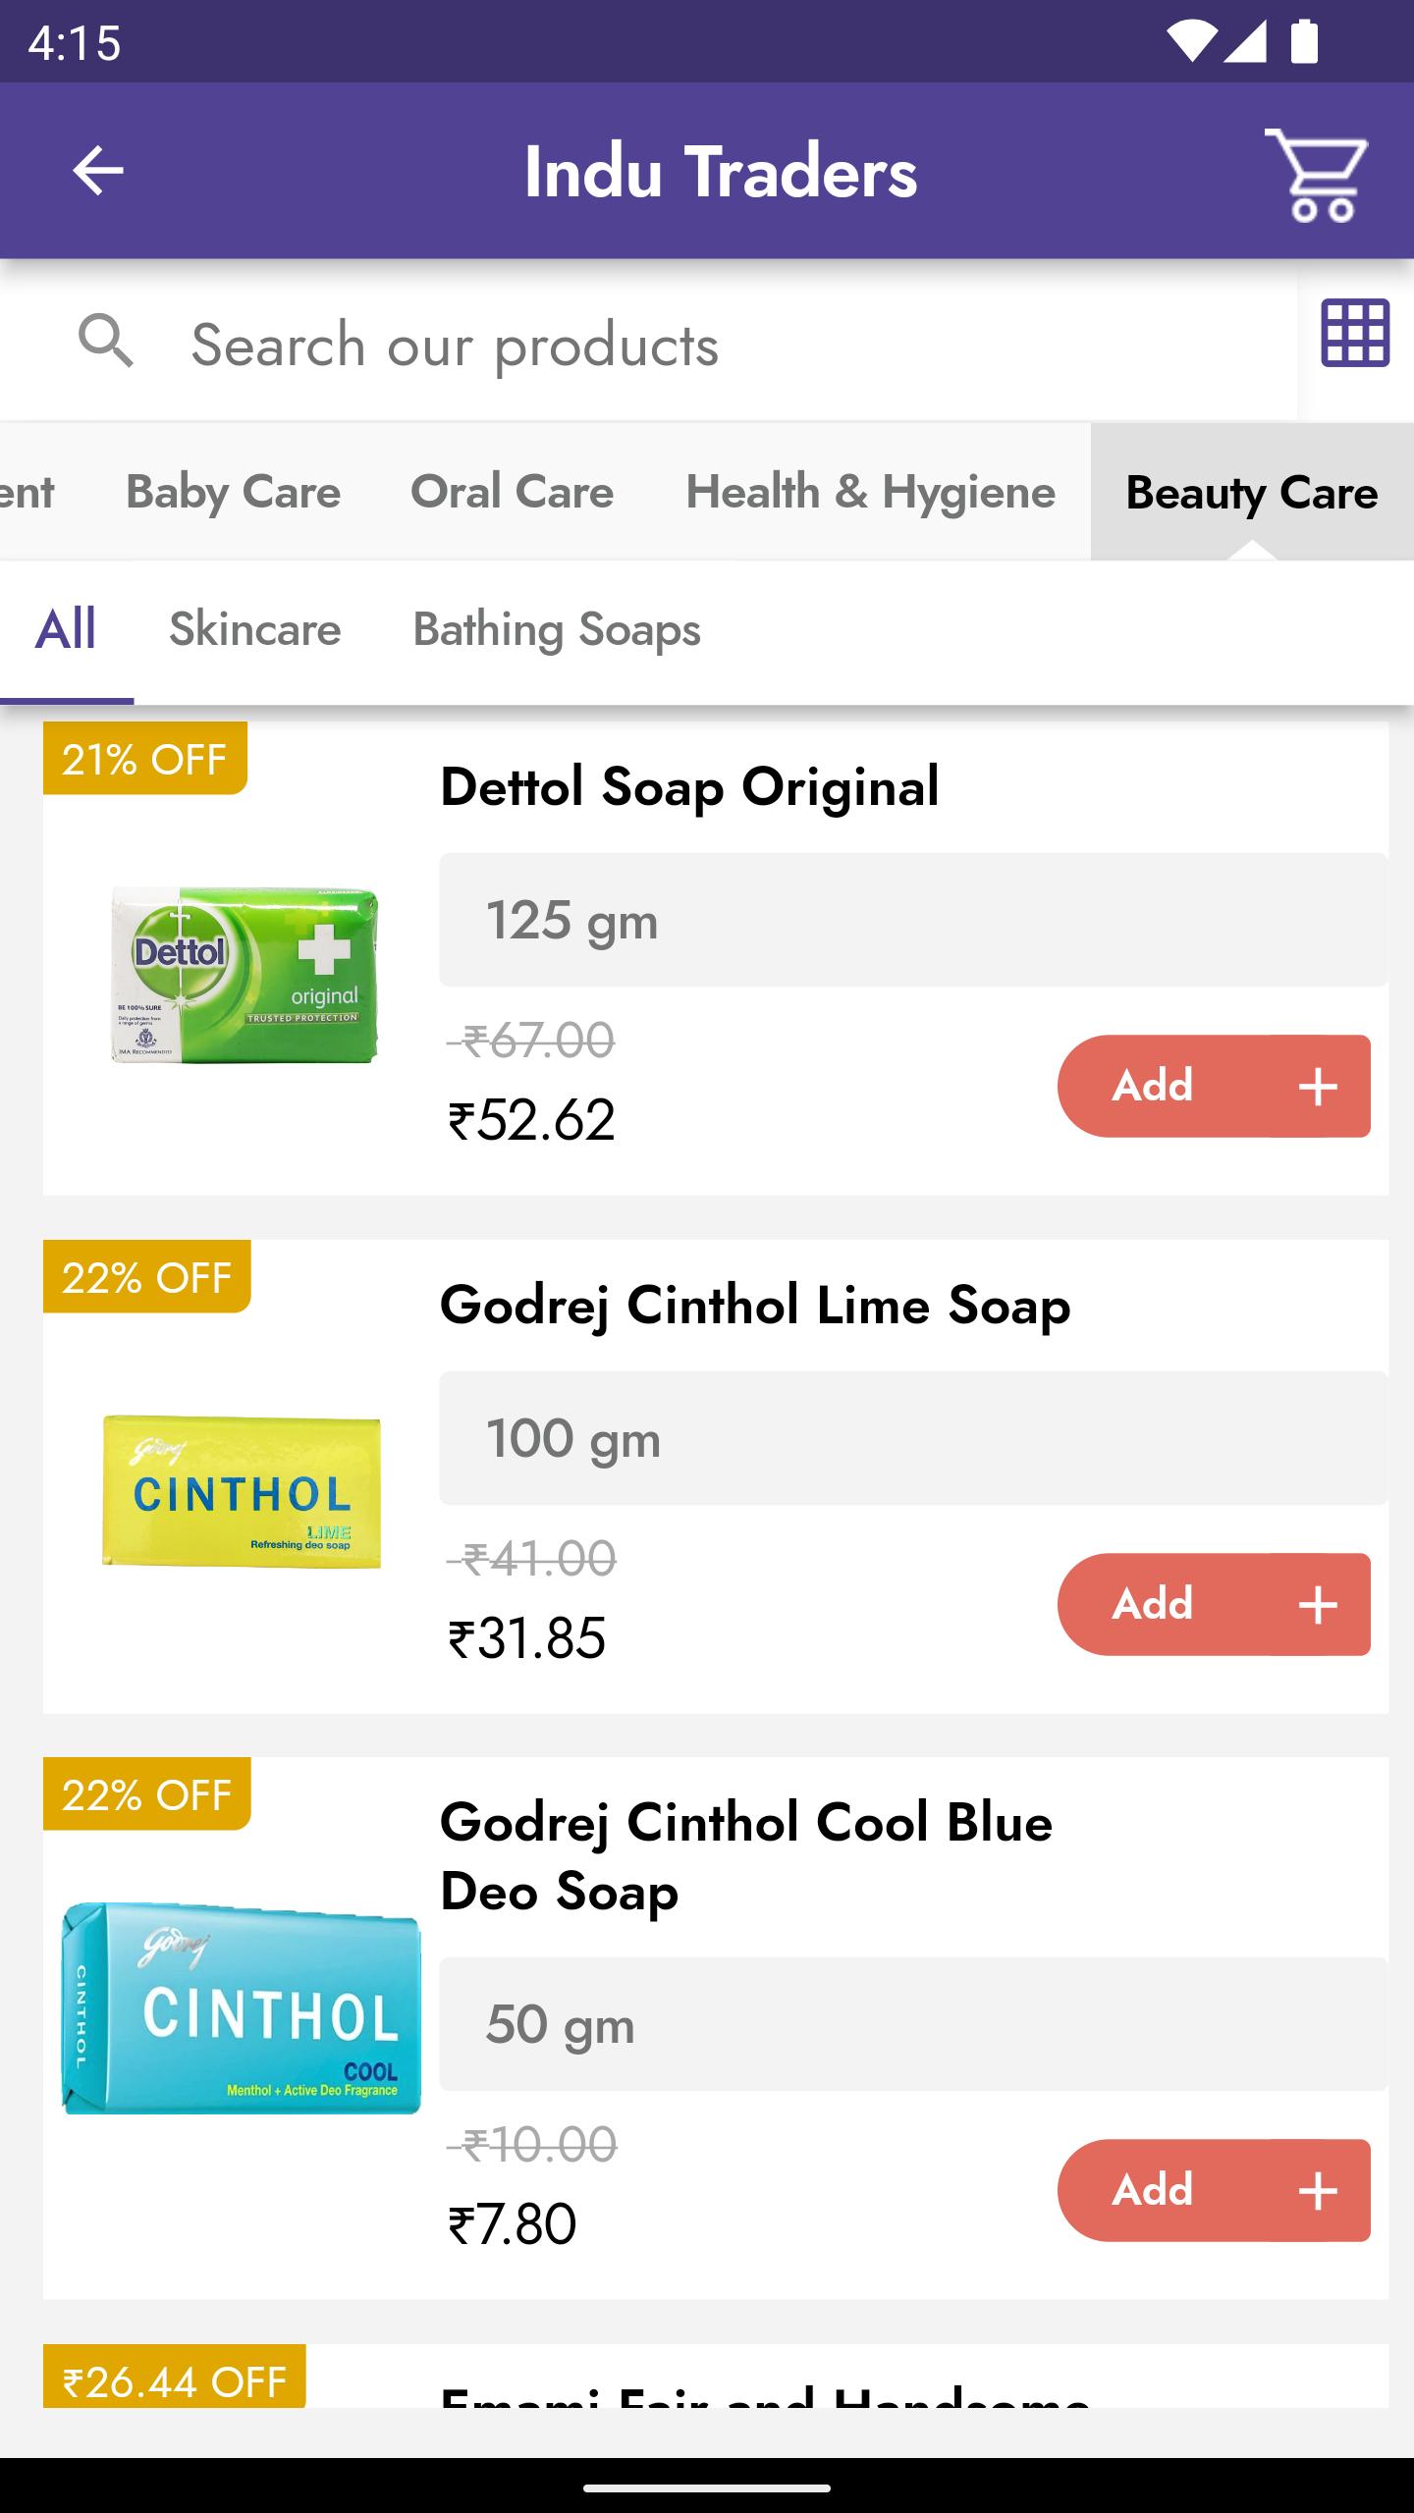Open the Skincare subcategory tab
The width and height of the screenshot is (1414, 2513).
[255, 629]
